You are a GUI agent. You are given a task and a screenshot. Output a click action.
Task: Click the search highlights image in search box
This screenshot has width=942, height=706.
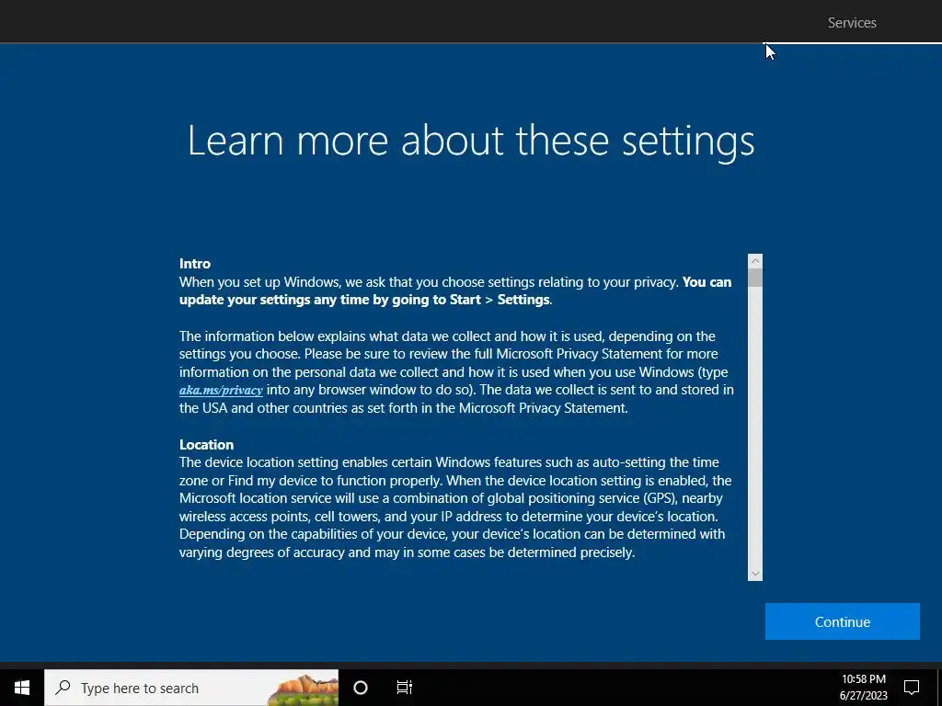pyautogui.click(x=302, y=689)
